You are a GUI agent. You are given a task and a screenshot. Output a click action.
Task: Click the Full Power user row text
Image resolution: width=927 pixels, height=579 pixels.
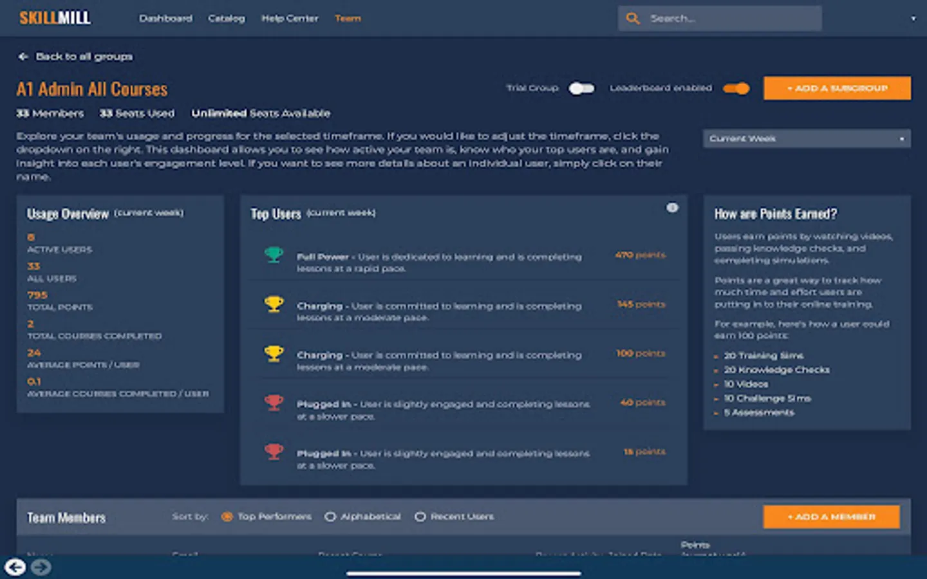[x=439, y=262]
